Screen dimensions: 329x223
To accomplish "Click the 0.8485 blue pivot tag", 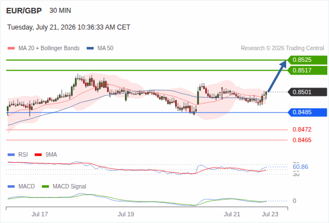I will pyautogui.click(x=307, y=112).
